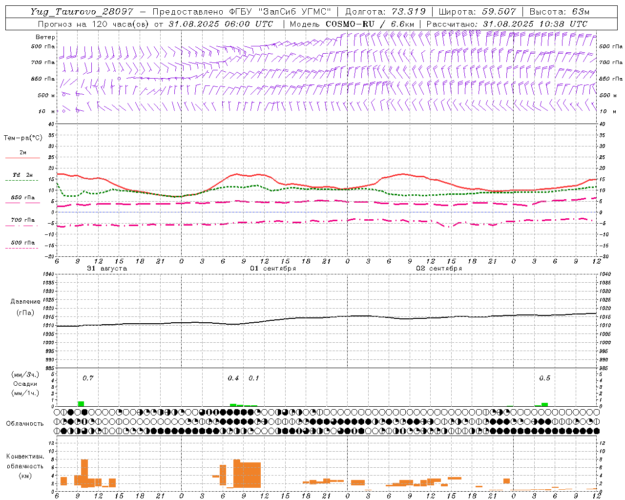Click the 0.5 precipitation amount

(x=544, y=378)
